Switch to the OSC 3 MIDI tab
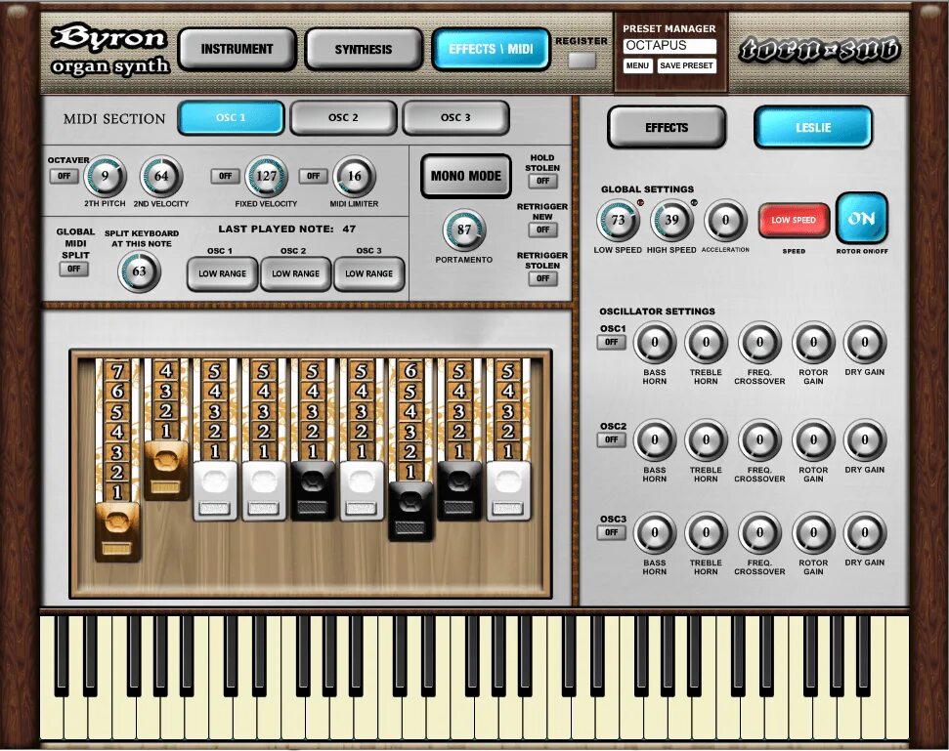Screen dimensions: 949x751 (455, 117)
